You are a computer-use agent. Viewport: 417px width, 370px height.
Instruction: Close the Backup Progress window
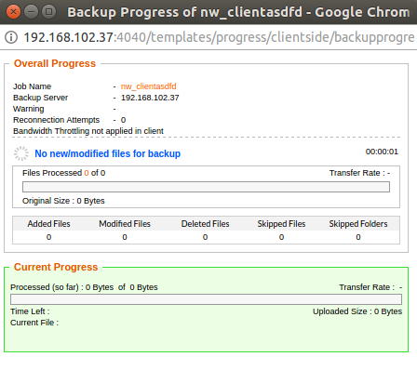(13, 12)
